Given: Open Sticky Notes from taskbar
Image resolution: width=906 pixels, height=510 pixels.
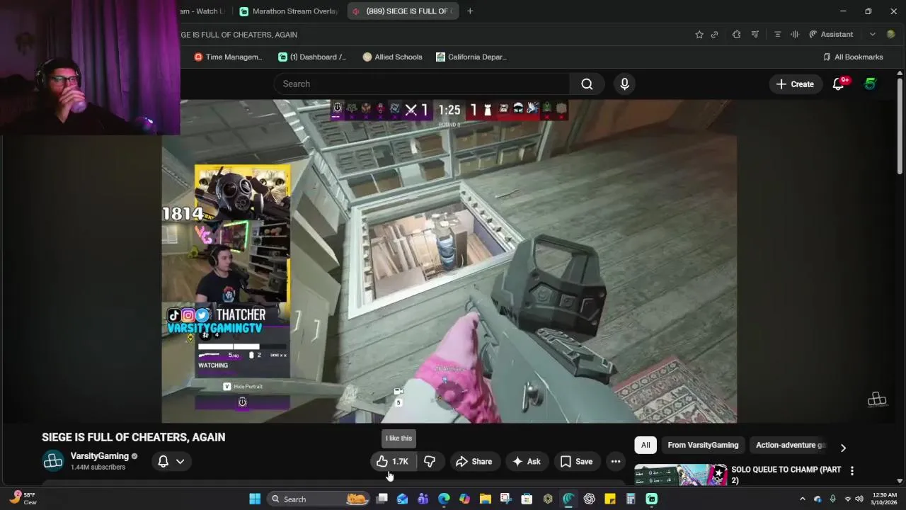Looking at the screenshot, I should (x=610, y=499).
